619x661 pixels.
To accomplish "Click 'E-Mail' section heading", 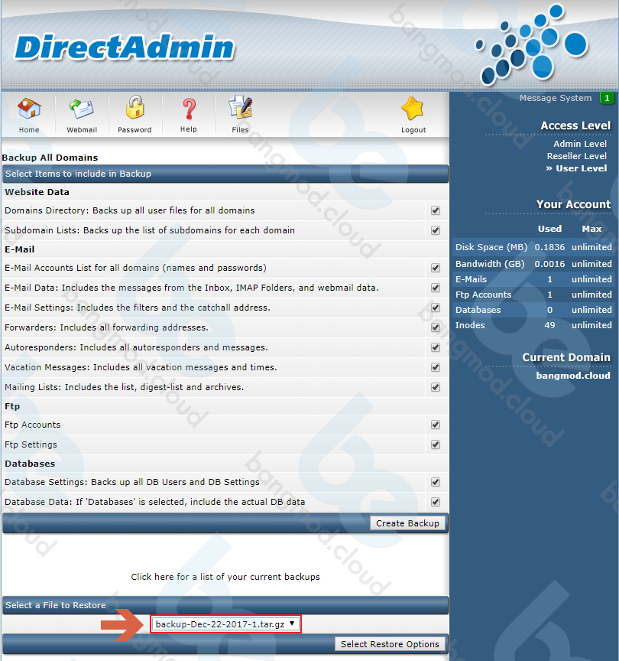I will 19,249.
